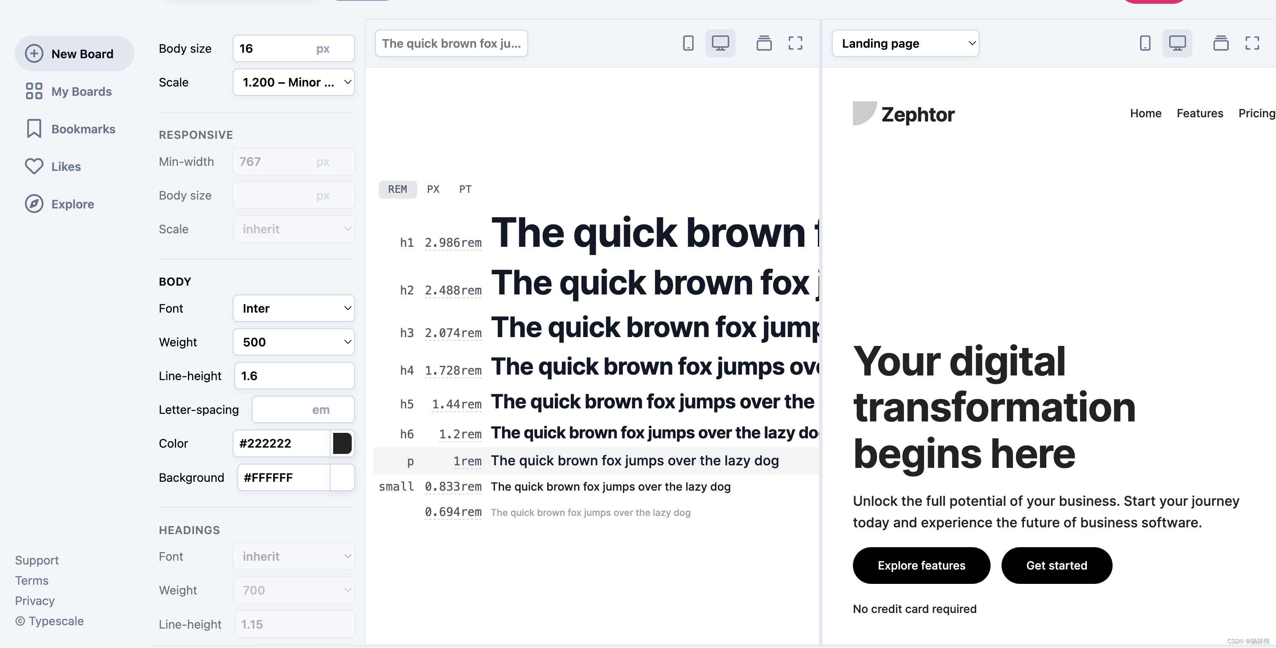Click the dark Color swatch #222222
The image size is (1276, 648).
[x=342, y=443]
